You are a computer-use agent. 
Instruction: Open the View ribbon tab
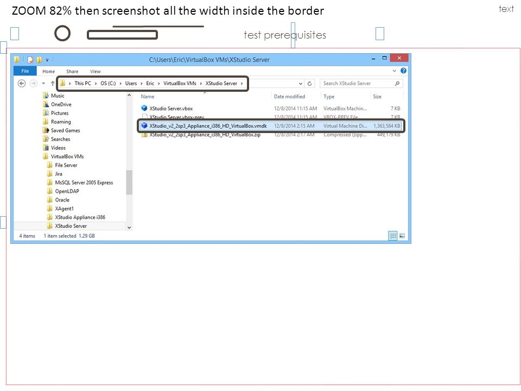click(95, 71)
